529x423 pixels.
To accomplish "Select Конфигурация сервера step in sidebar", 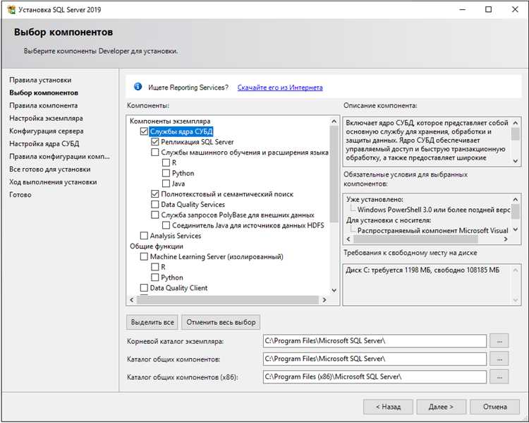I will point(47,131).
